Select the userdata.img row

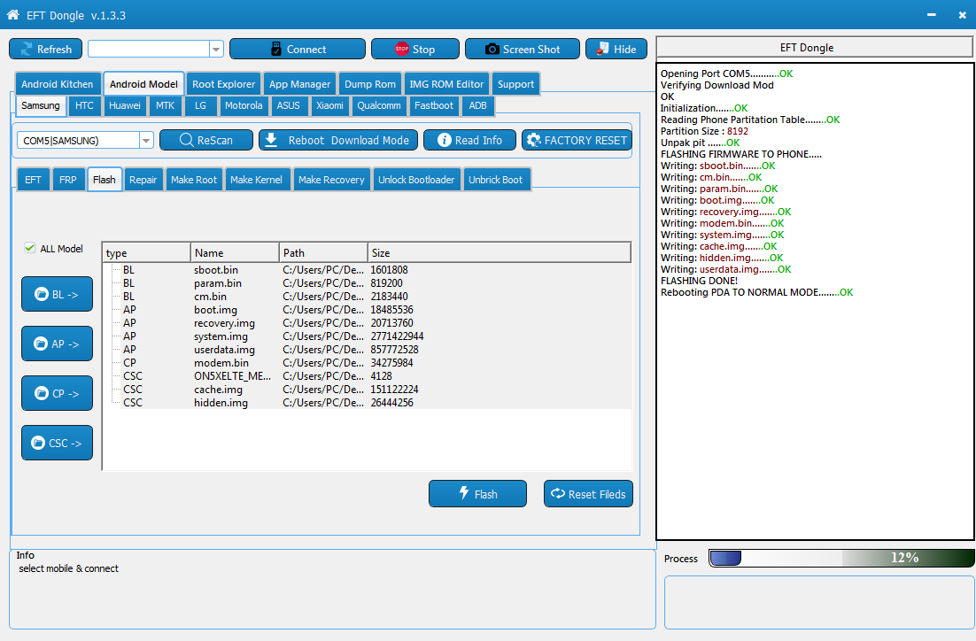click(368, 350)
